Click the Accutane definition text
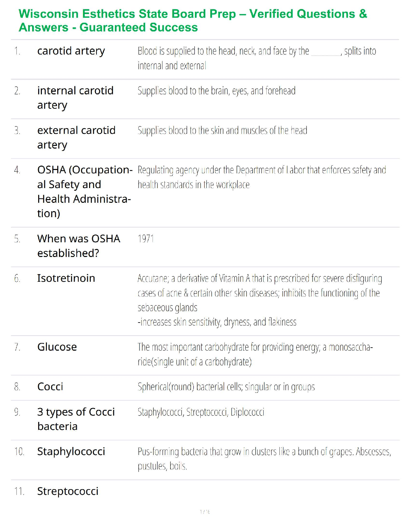Viewport: 410px width, 530px height. tap(260, 300)
